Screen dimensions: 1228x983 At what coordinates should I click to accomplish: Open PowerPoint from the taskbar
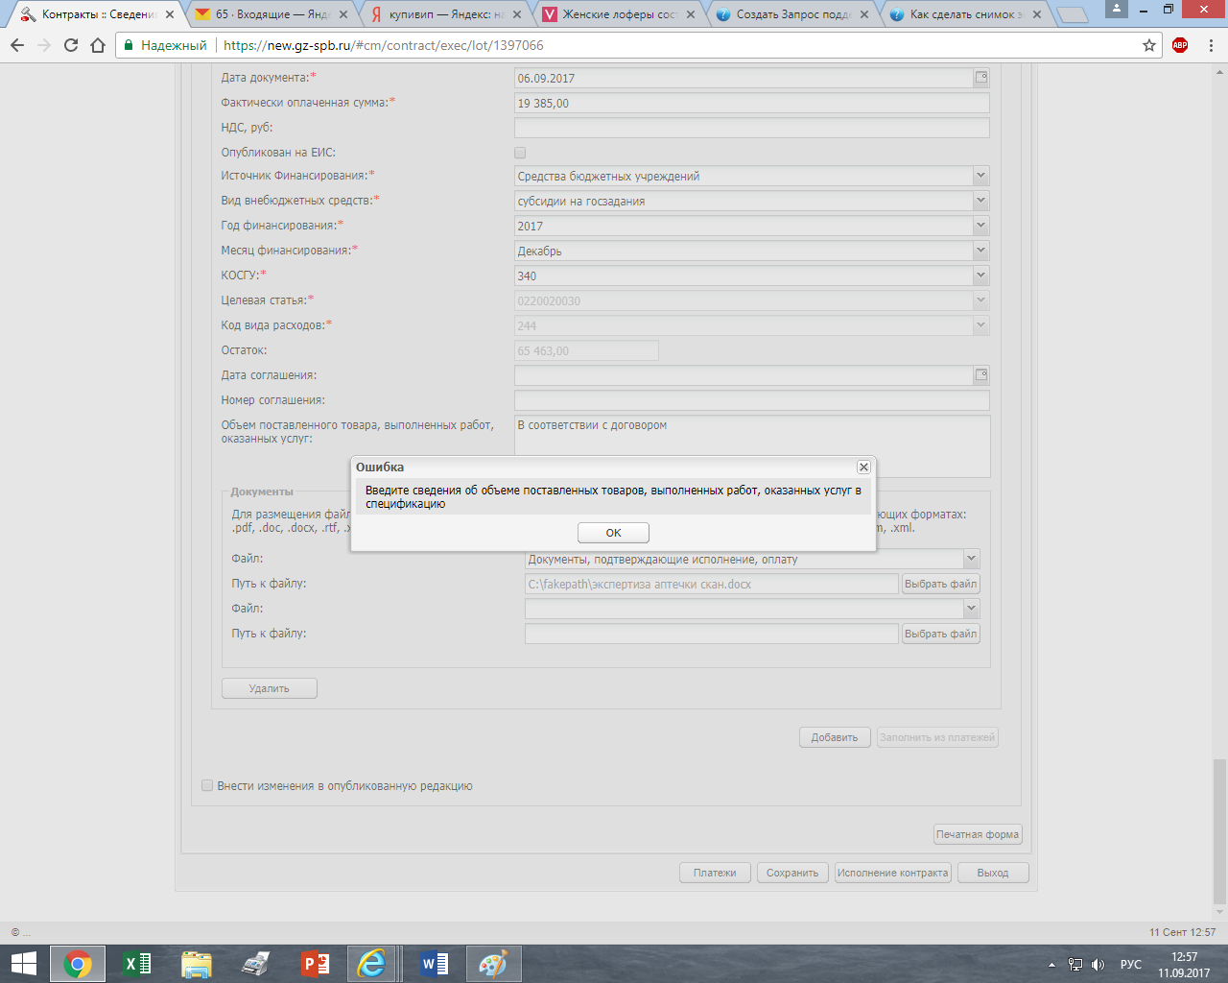click(x=316, y=964)
